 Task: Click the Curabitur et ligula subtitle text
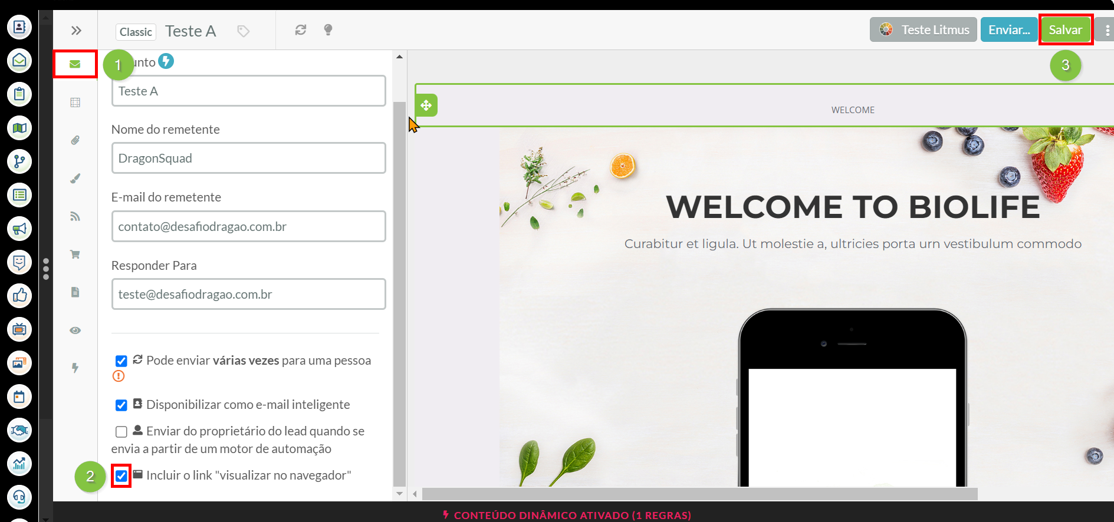[x=853, y=244]
